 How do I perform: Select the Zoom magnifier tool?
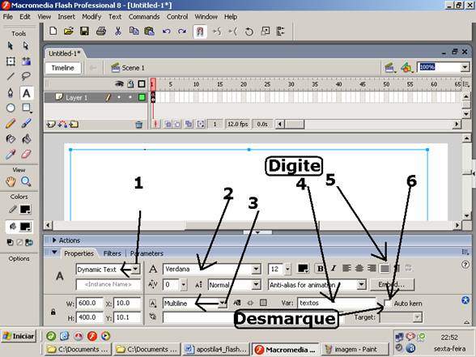26,182
